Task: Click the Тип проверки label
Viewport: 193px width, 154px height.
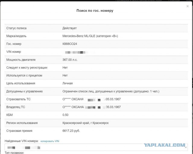Action: pyautogui.click(x=14, y=153)
